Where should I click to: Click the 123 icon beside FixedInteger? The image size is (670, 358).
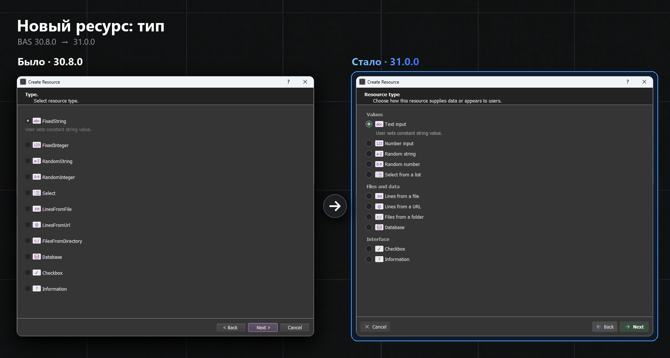point(37,145)
